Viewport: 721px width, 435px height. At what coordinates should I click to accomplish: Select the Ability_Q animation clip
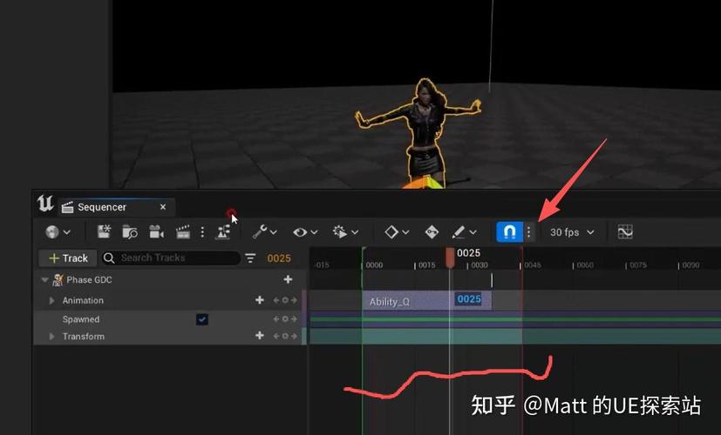pyautogui.click(x=426, y=301)
